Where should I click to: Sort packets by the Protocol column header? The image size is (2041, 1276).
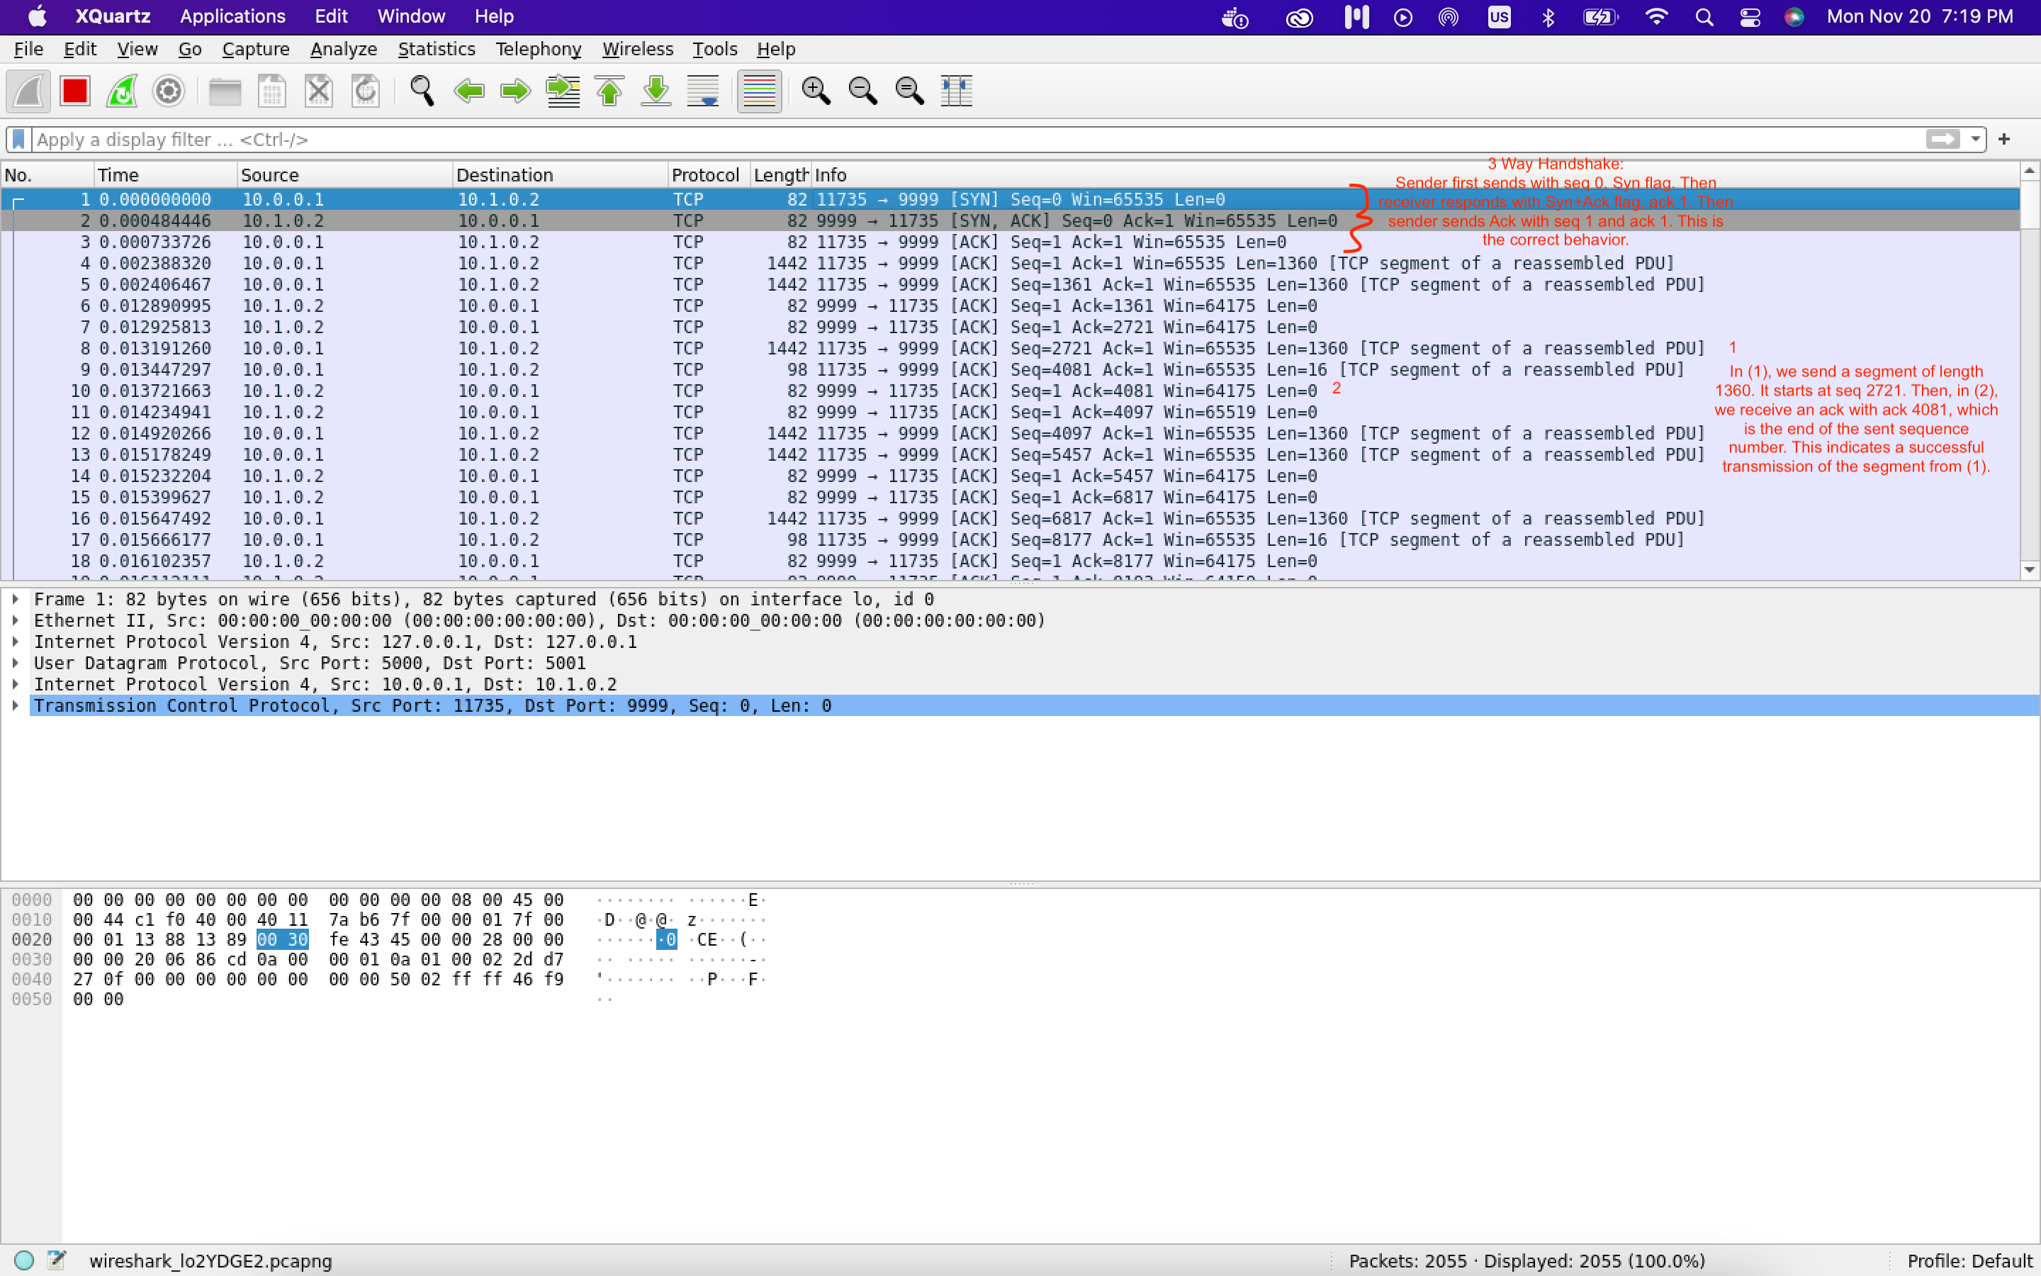pyautogui.click(x=709, y=174)
